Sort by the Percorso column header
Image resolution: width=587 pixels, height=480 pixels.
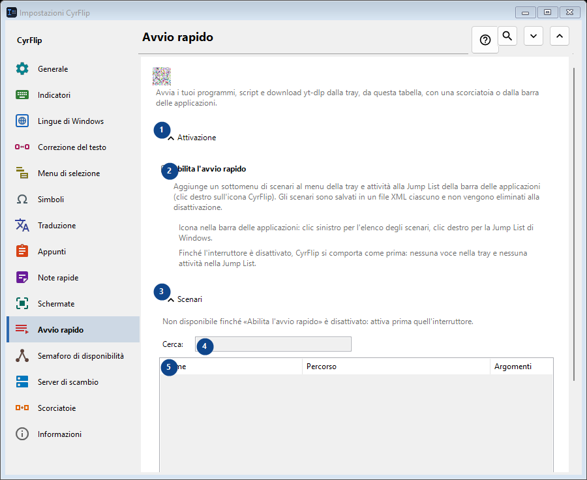point(396,366)
